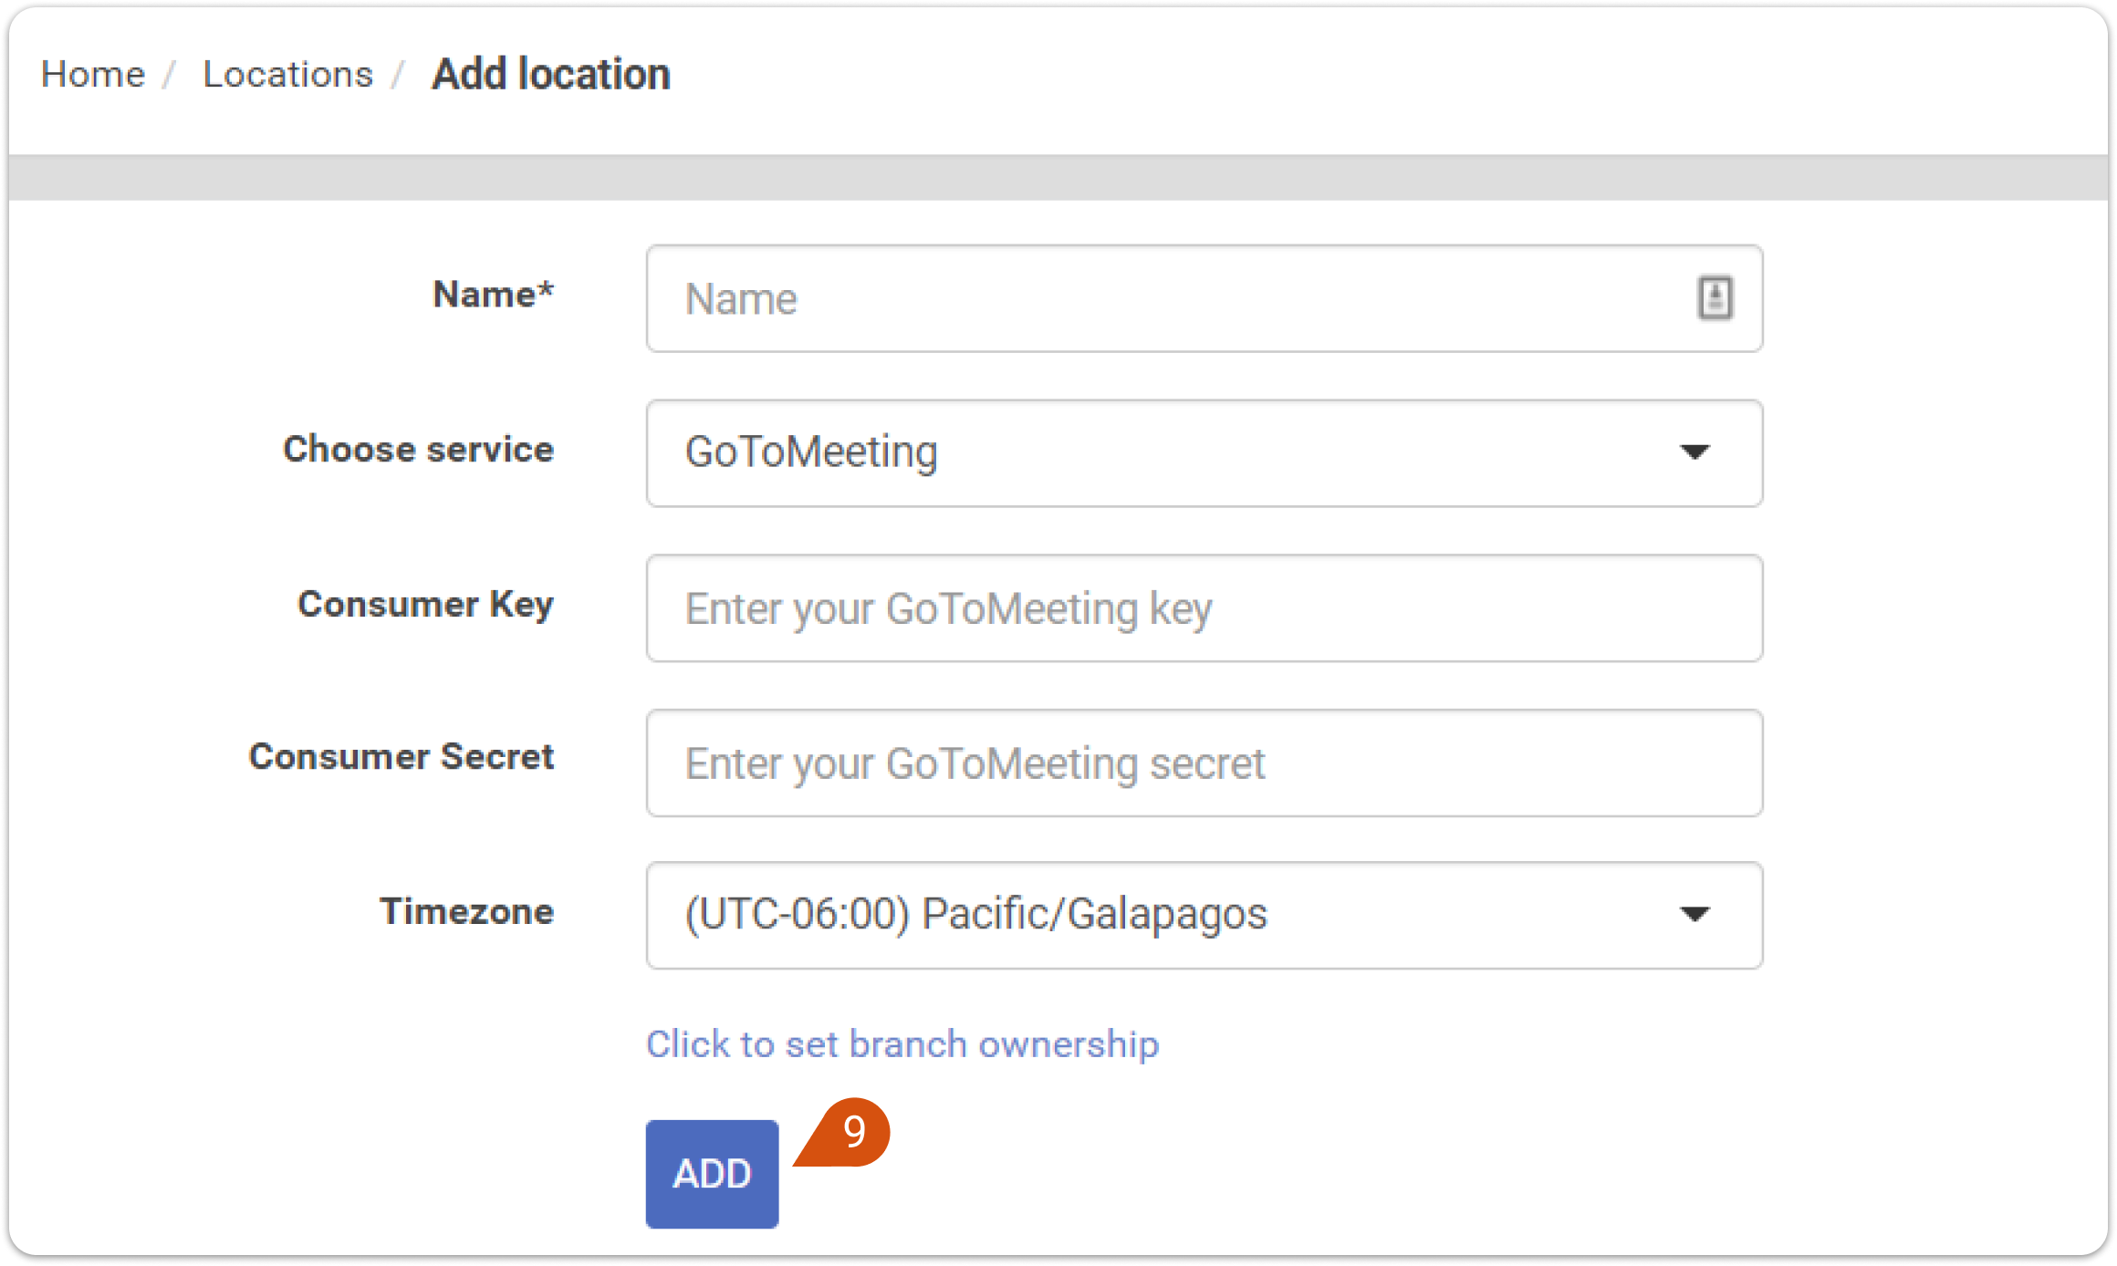
Task: Click the gray divider bar below breadcrumbs
Action: [1058, 177]
